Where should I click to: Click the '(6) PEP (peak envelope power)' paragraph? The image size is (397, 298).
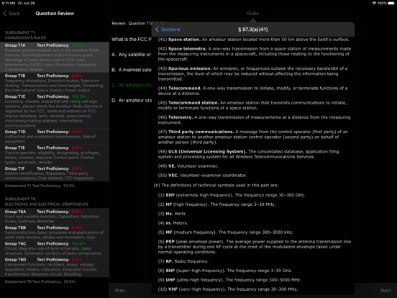(255, 247)
